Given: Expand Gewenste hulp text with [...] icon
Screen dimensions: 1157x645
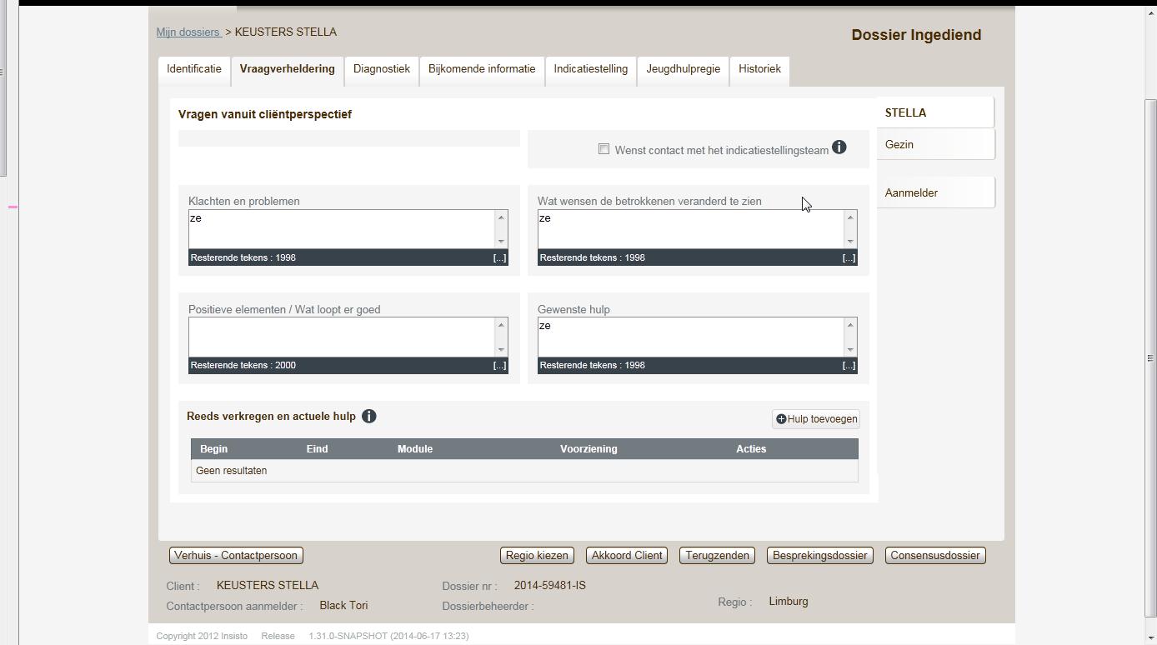Looking at the screenshot, I should [x=849, y=366].
